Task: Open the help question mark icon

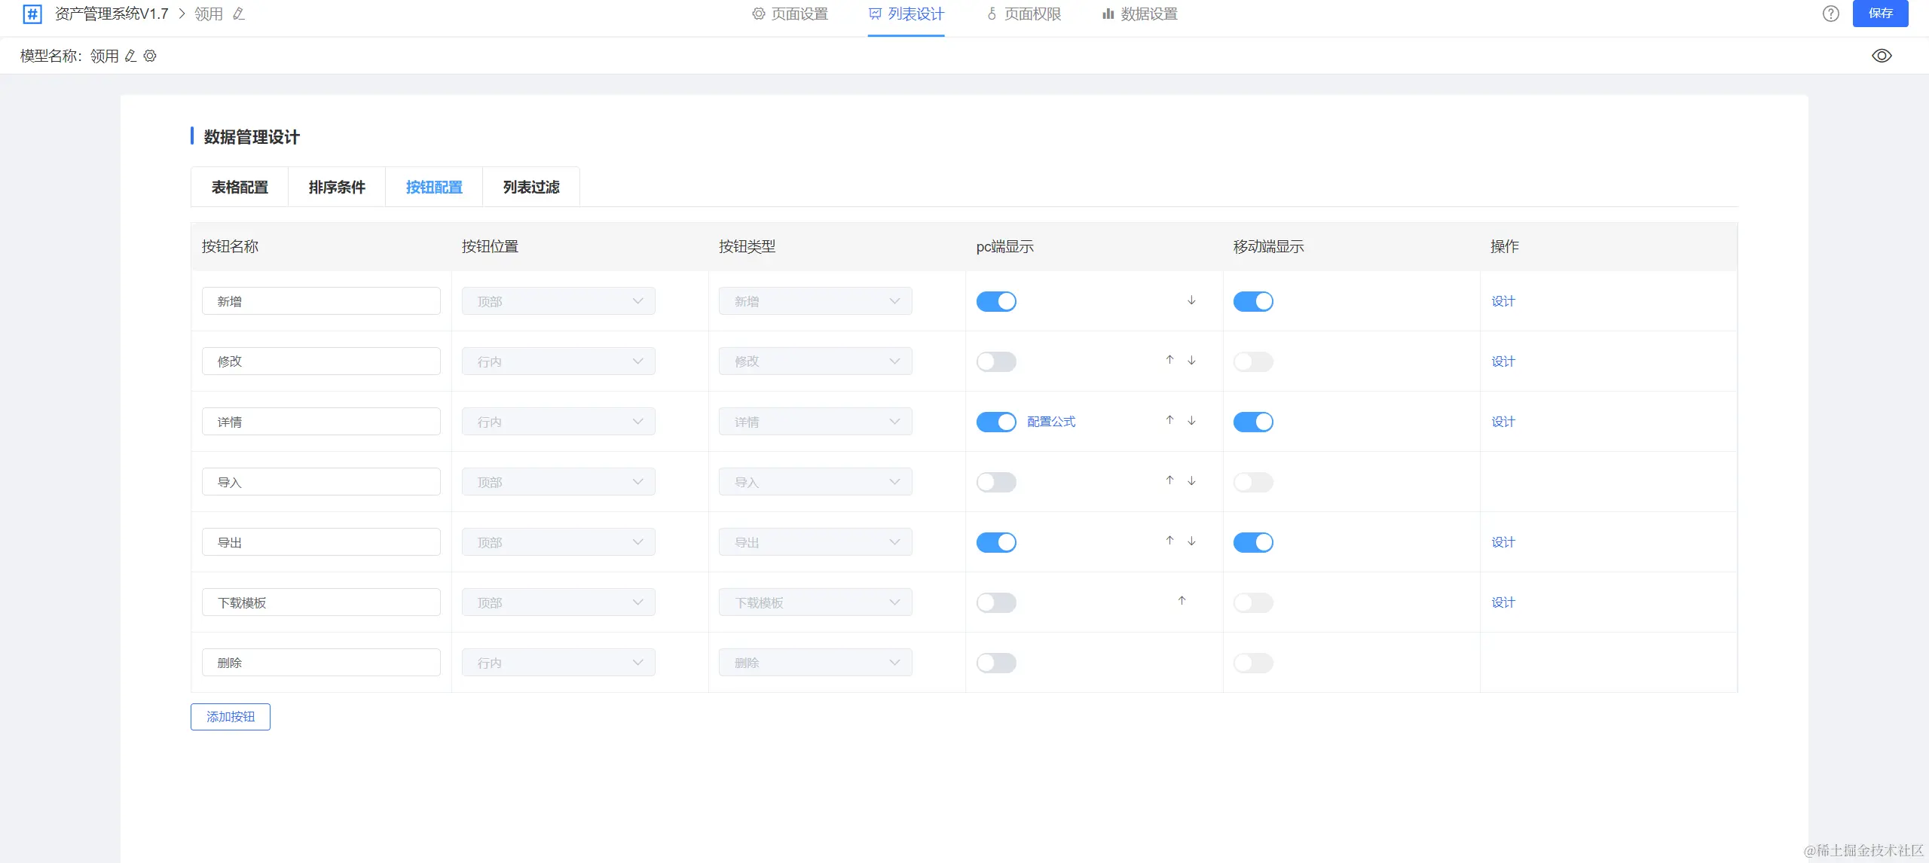Action: tap(1831, 14)
